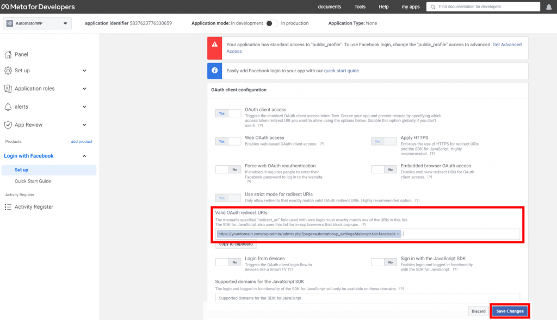Viewport: 557px width, 320px height.
Task: Click the search magnifier icon
Action: pyautogui.click(x=432, y=7)
